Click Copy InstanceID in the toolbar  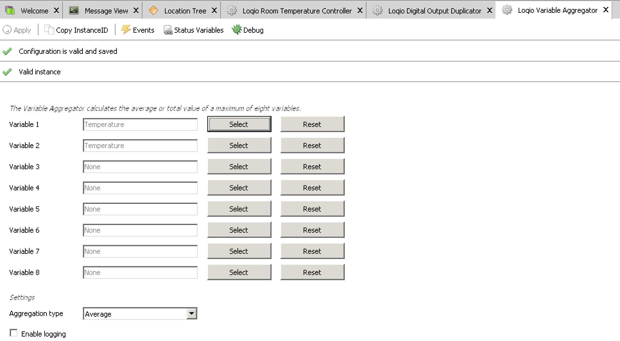pyautogui.click(x=76, y=30)
